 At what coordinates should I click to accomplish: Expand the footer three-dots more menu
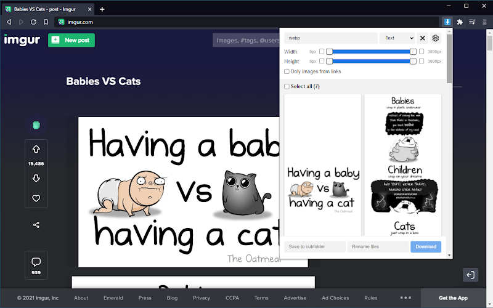pyautogui.click(x=405, y=298)
